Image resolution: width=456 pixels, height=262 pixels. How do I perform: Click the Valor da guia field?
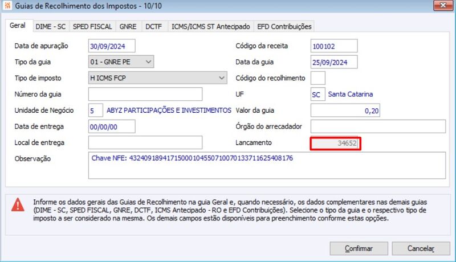(345, 110)
